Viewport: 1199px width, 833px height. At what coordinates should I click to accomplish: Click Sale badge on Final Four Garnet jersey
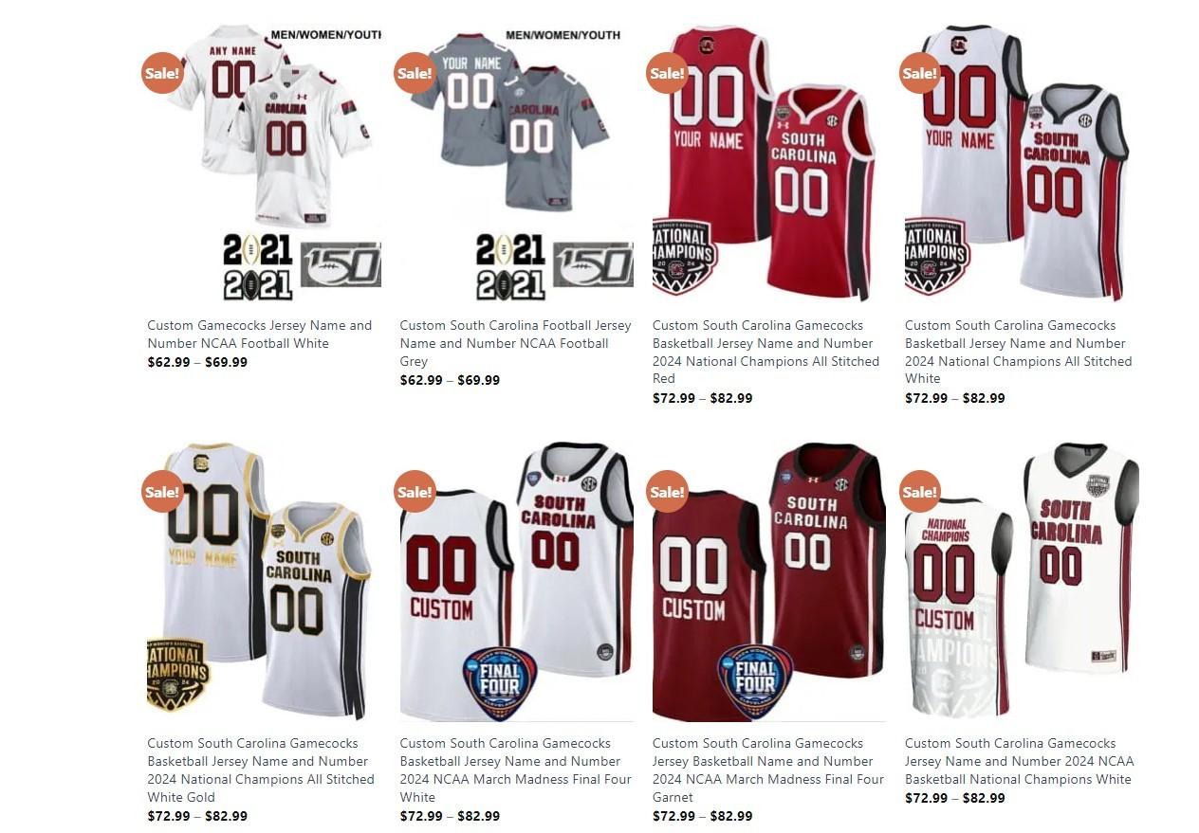point(667,491)
